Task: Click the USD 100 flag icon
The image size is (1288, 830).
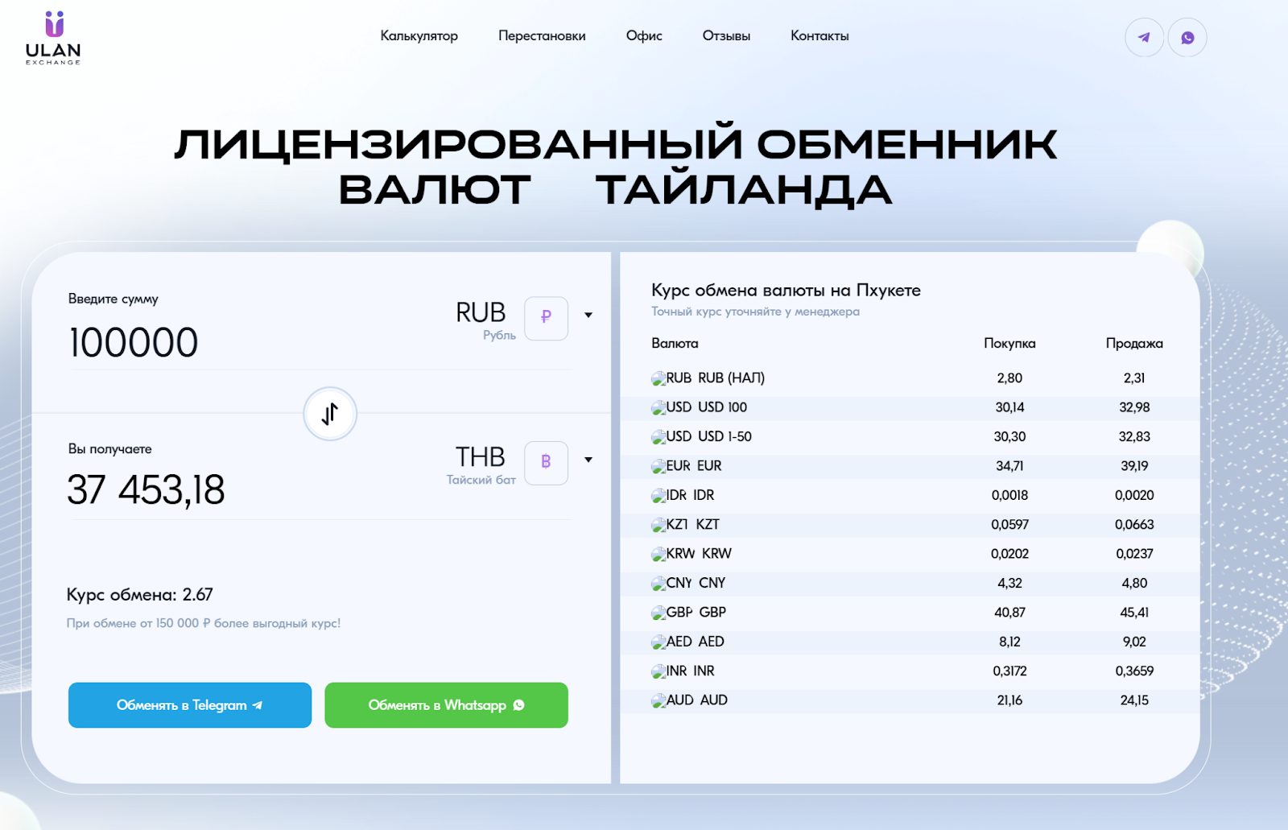Action: tap(658, 408)
